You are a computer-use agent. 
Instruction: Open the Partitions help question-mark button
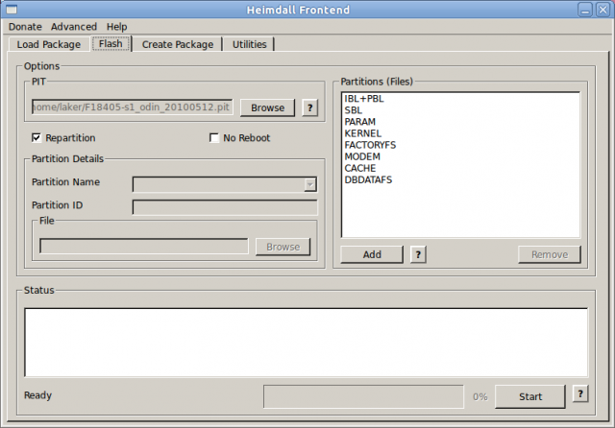point(418,254)
